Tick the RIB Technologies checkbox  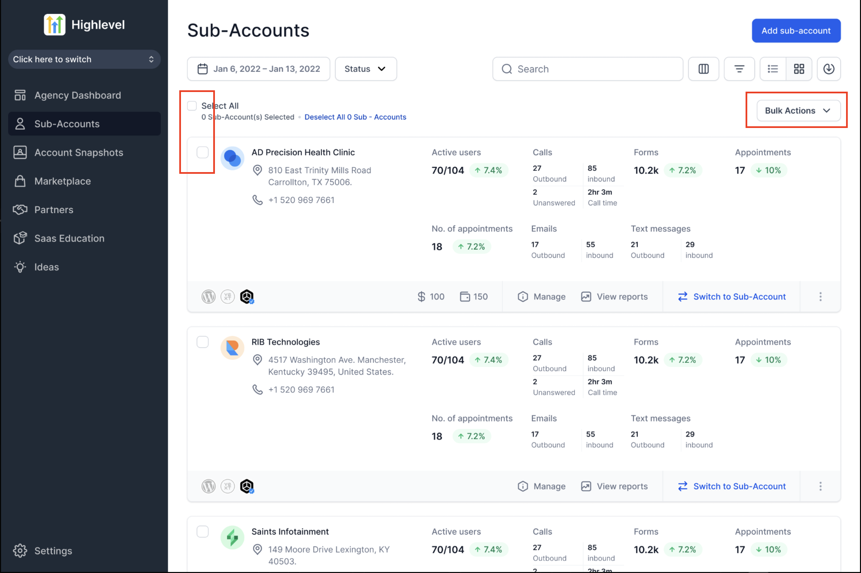click(x=202, y=342)
